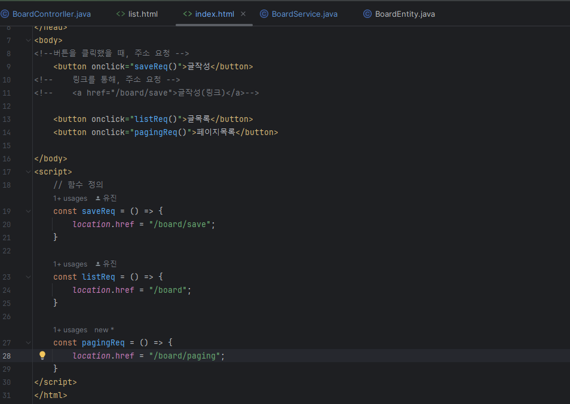Click the saveReq() onclick reference
Viewport: 570px width, 404px height.
[x=155, y=66]
